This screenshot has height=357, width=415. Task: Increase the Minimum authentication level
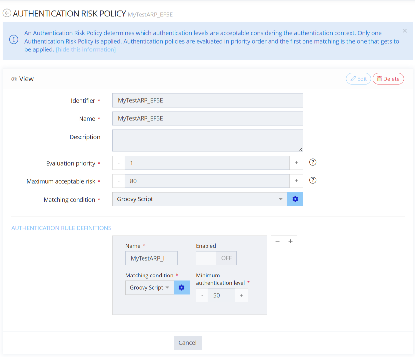(241, 295)
